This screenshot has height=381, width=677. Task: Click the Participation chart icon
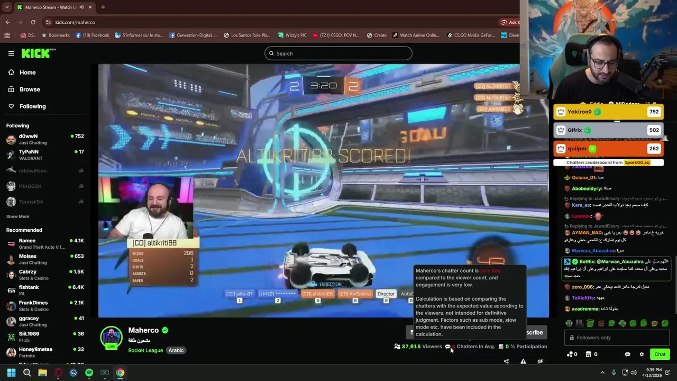coord(500,347)
